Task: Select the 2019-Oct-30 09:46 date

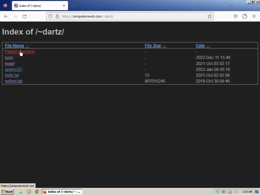Action: pos(213,81)
